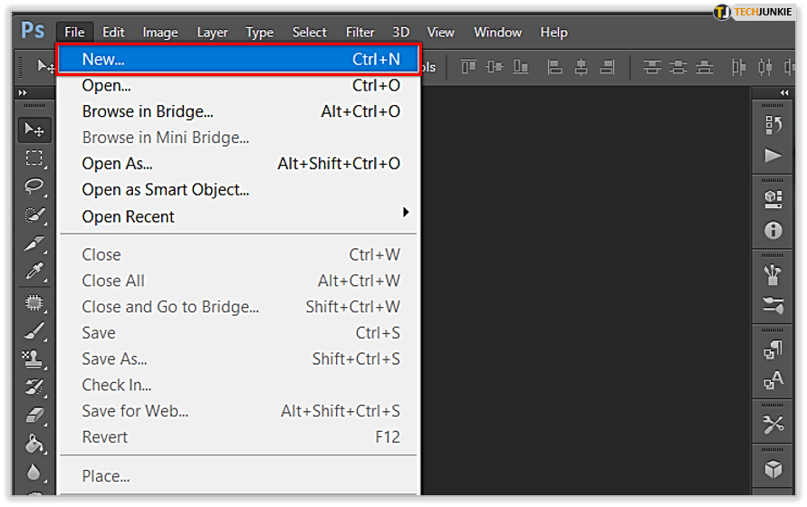Open the Window menu
807x507 pixels.
497,33
